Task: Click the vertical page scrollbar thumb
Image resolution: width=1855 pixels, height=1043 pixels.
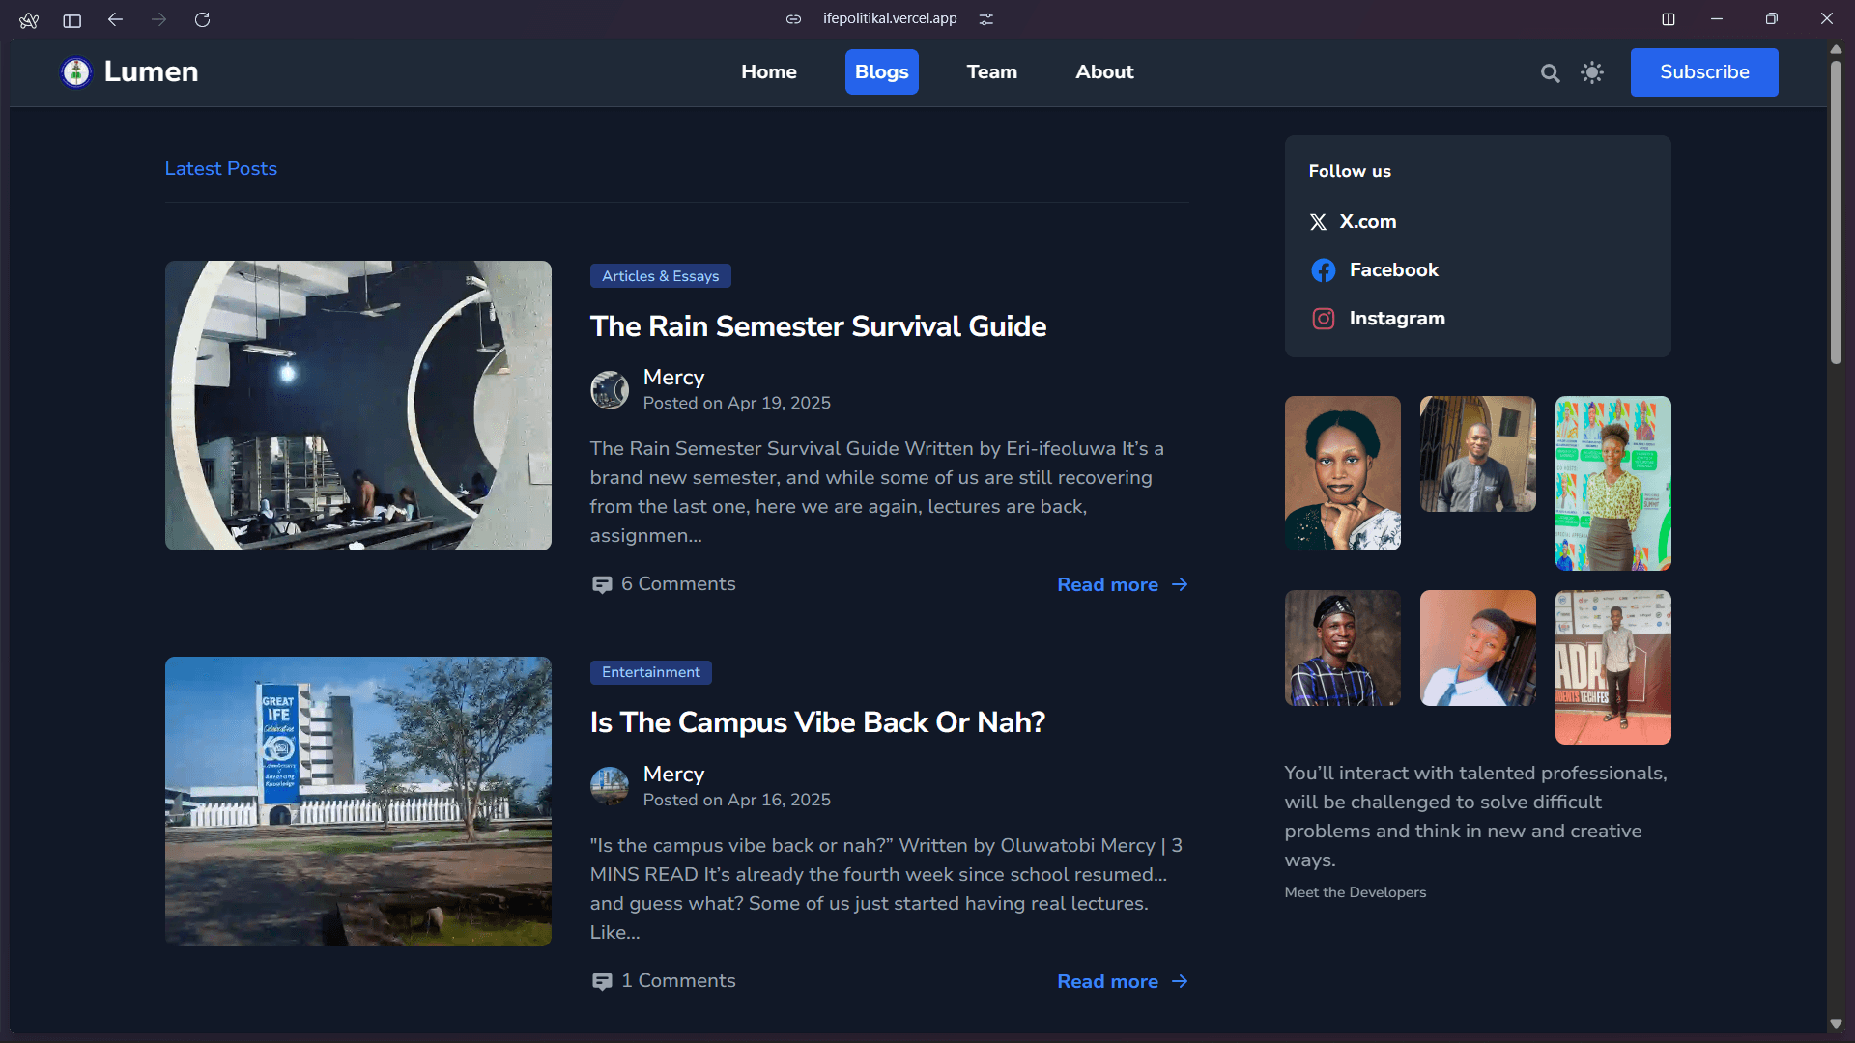Action: (x=1836, y=212)
